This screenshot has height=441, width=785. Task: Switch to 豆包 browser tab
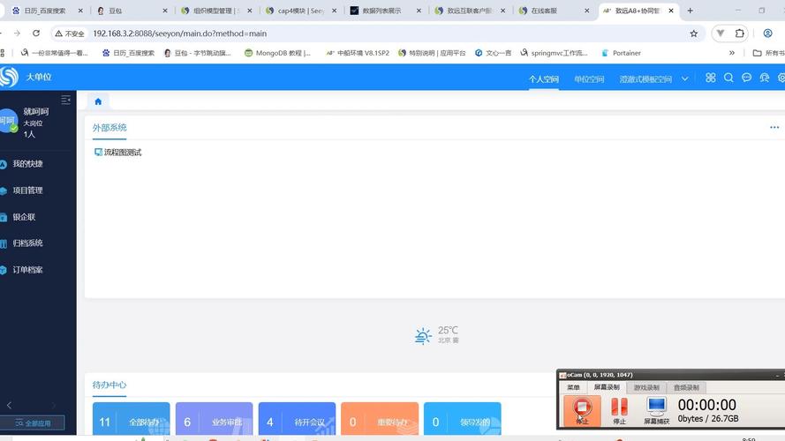(132, 11)
